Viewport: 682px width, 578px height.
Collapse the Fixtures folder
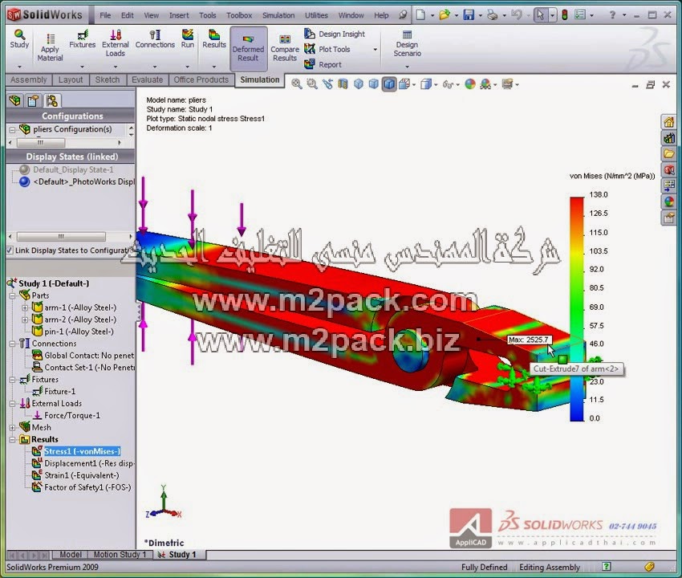click(x=12, y=380)
